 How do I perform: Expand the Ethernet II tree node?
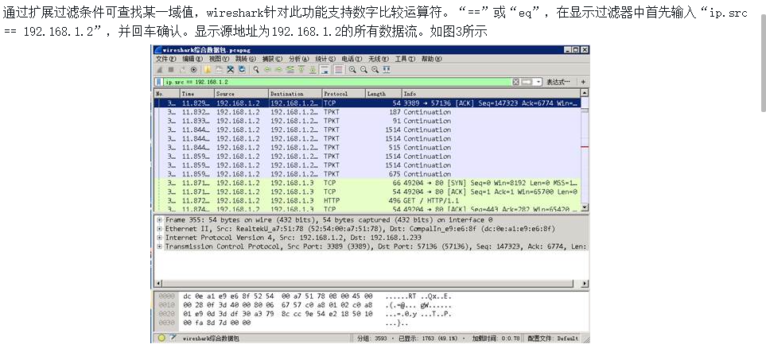(x=159, y=229)
